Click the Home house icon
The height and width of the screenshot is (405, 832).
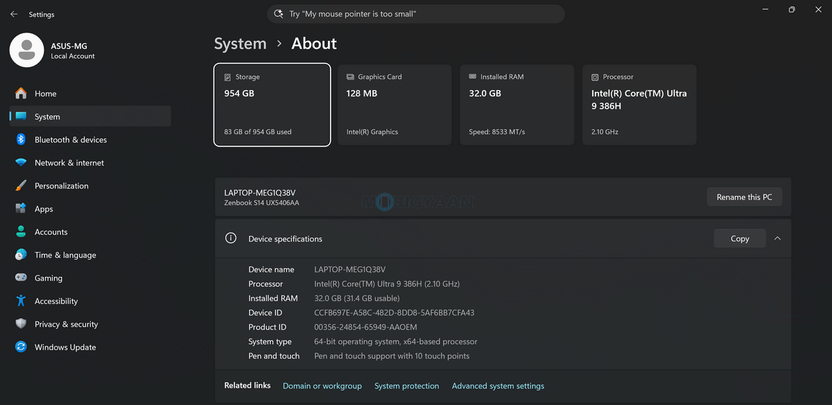(x=21, y=93)
